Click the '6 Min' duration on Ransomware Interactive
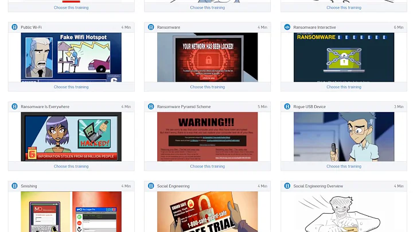413x232 pixels. click(399, 27)
